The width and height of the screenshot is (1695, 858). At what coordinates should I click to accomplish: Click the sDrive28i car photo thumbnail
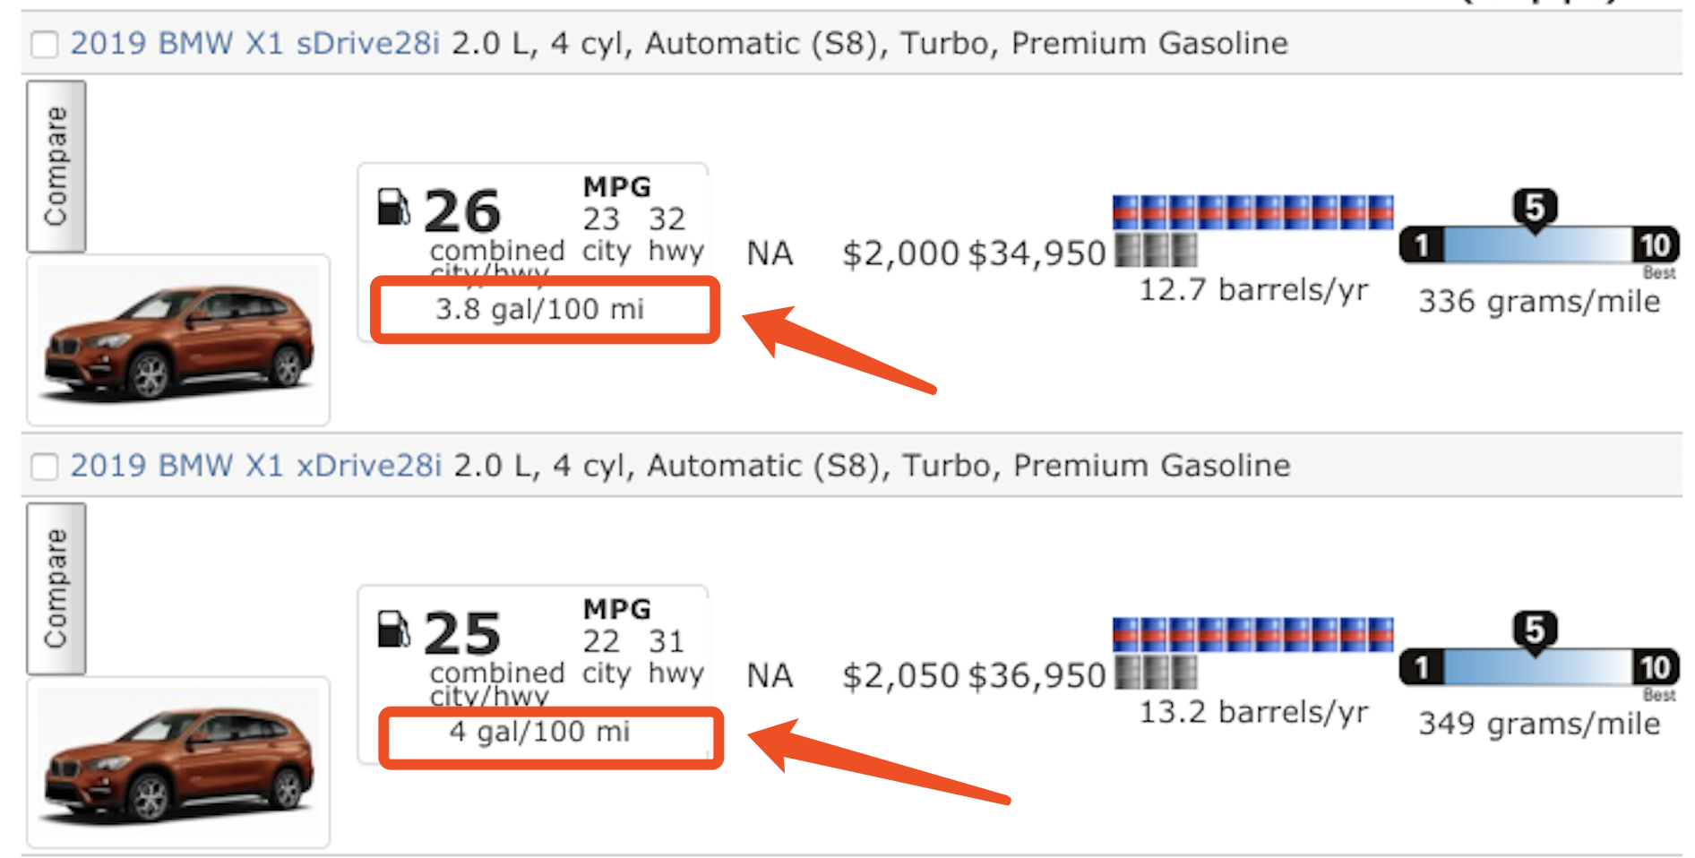tap(178, 341)
